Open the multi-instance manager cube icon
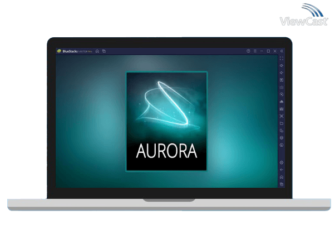Image resolution: width=335 pixels, height=230 pixels. coord(282,138)
